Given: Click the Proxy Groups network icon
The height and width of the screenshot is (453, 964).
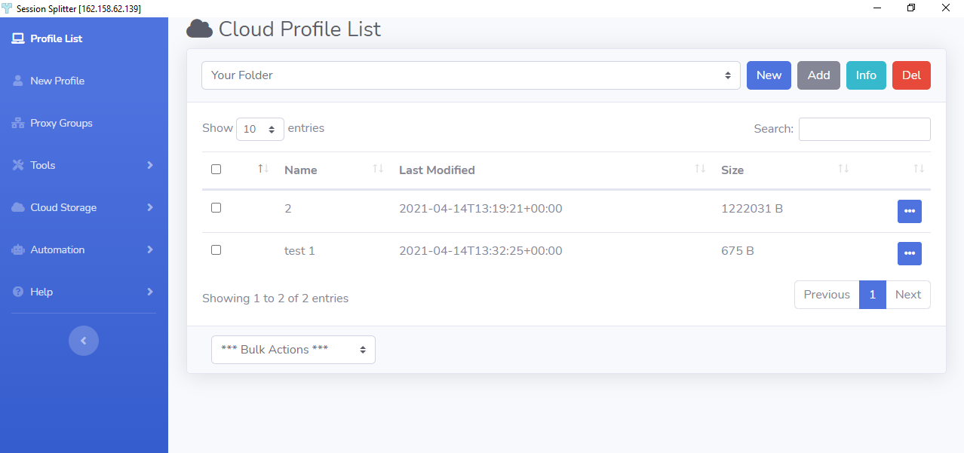Looking at the screenshot, I should (x=18, y=123).
